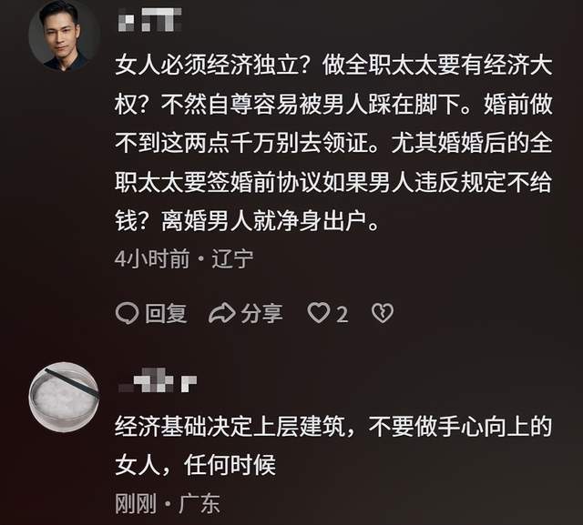Tap the comment line starting 女人必须经济独立
The image size is (583, 525).
[333, 66]
